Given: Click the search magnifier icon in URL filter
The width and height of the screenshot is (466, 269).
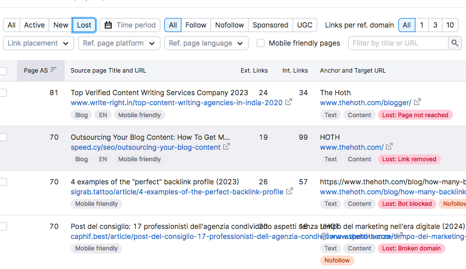Looking at the screenshot, I should 454,43.
